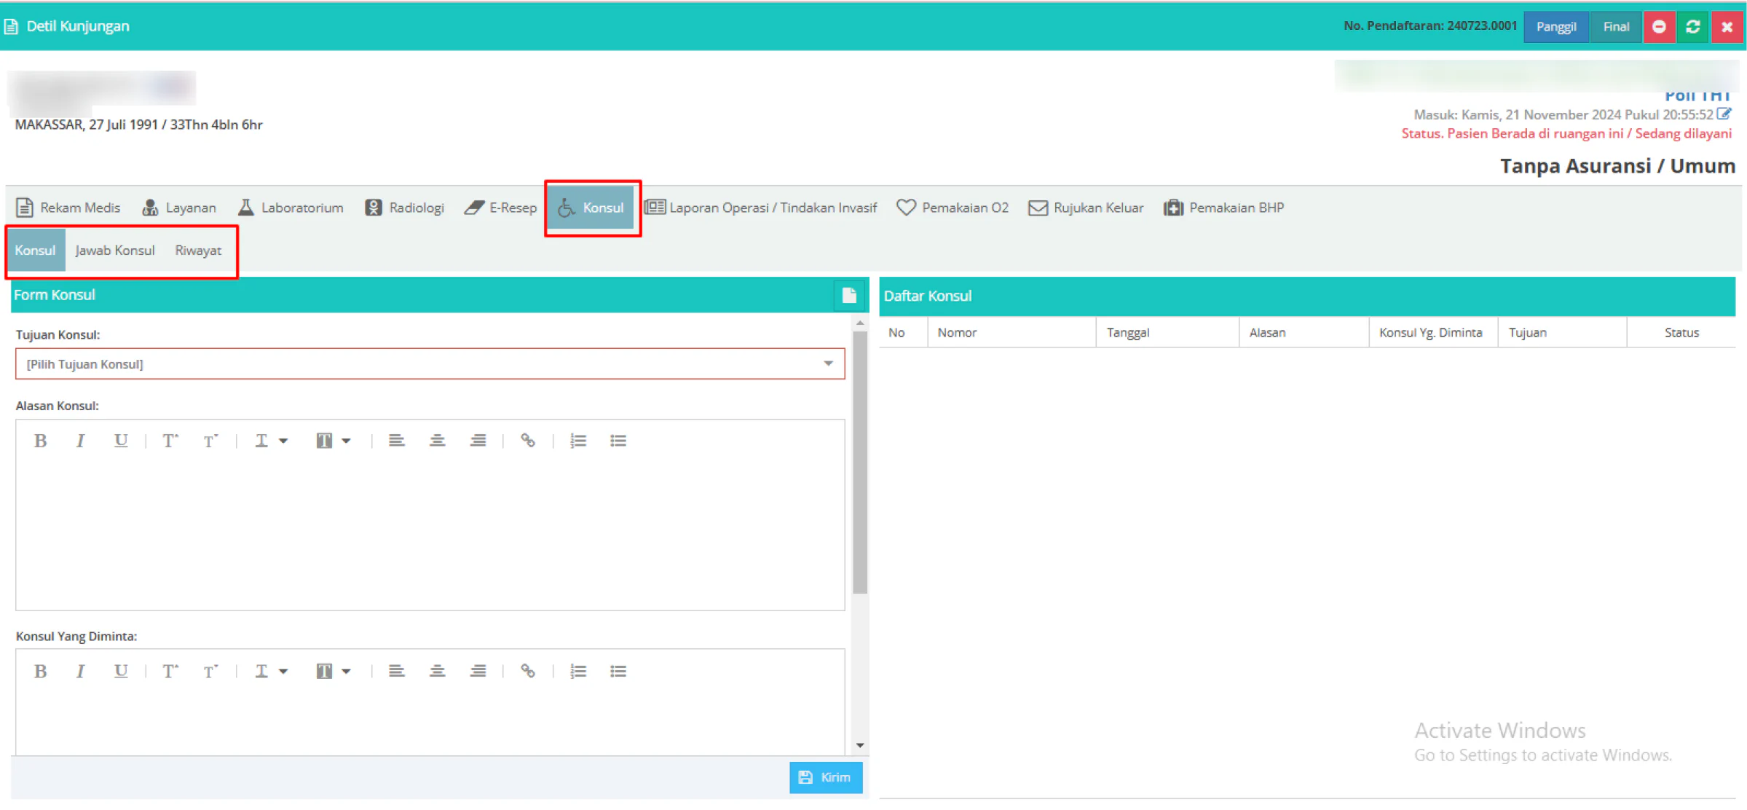Image resolution: width=1747 pixels, height=810 pixels.
Task: Increase font size in Konsul Yang Diminta editor
Action: tap(170, 671)
